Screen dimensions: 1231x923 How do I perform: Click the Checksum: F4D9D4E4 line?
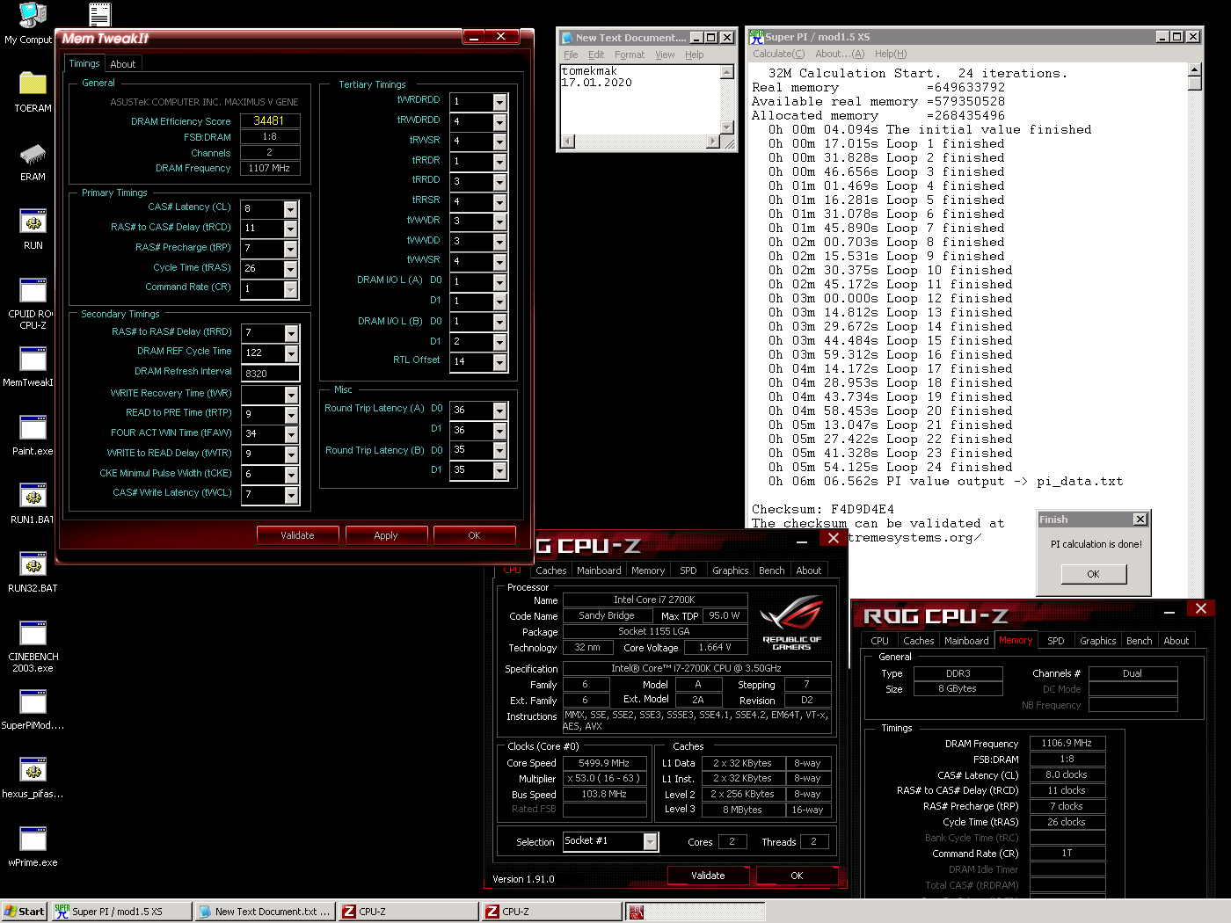pos(823,509)
